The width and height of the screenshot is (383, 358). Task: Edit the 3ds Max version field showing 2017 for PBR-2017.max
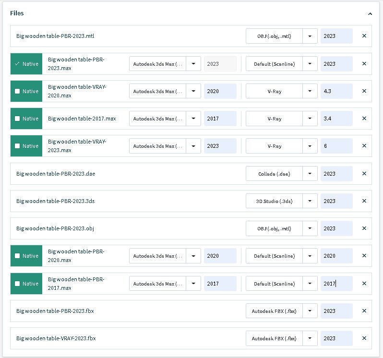(x=220, y=284)
